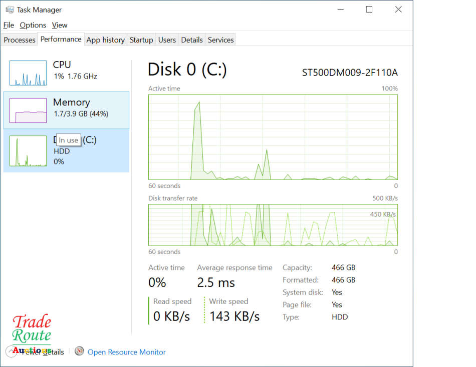This screenshot has width=476, height=367.
Task: Select the CPU graph thumbnail in sidebar
Action: click(x=28, y=71)
